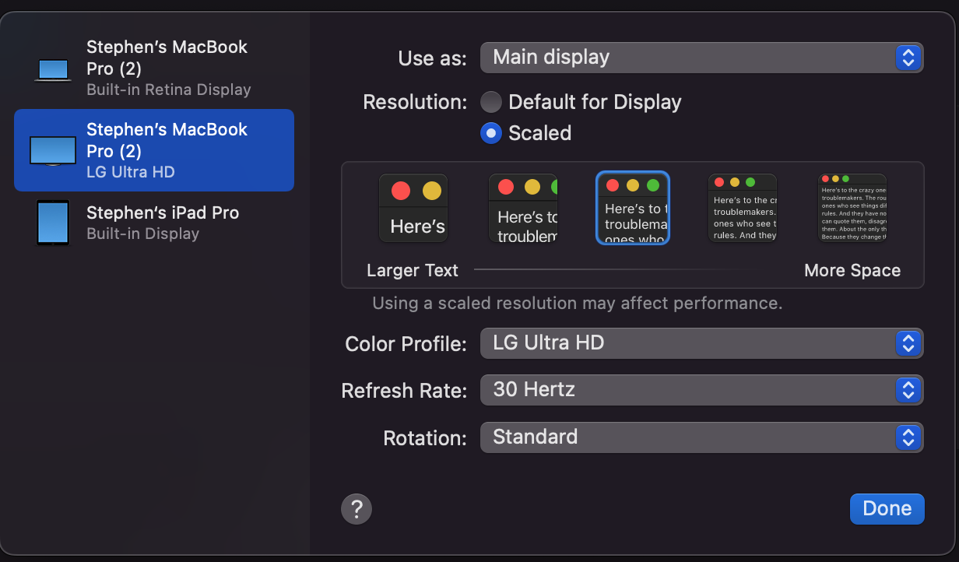Select the leftmost Larger Text resolution preview
This screenshot has width=959, height=562.
(x=413, y=208)
